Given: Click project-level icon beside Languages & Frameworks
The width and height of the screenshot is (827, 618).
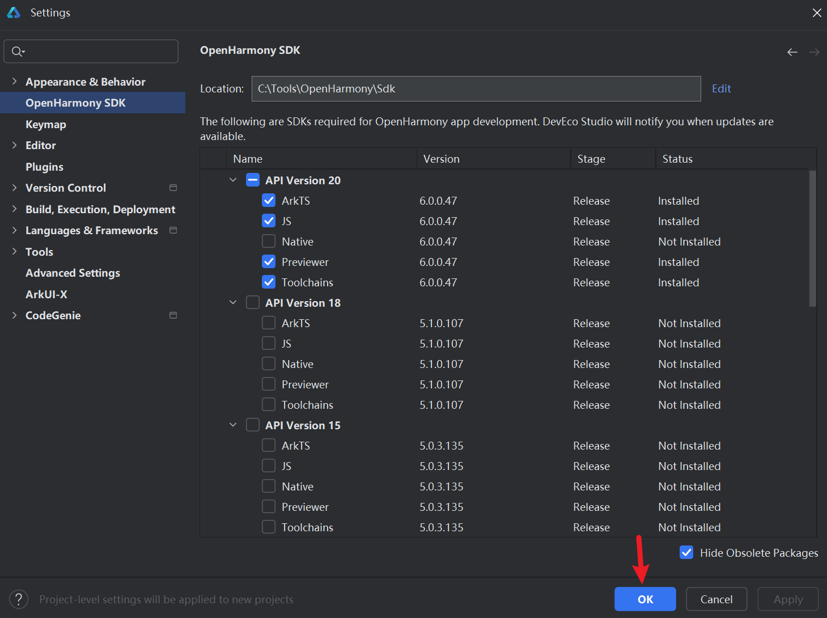Looking at the screenshot, I should [173, 230].
